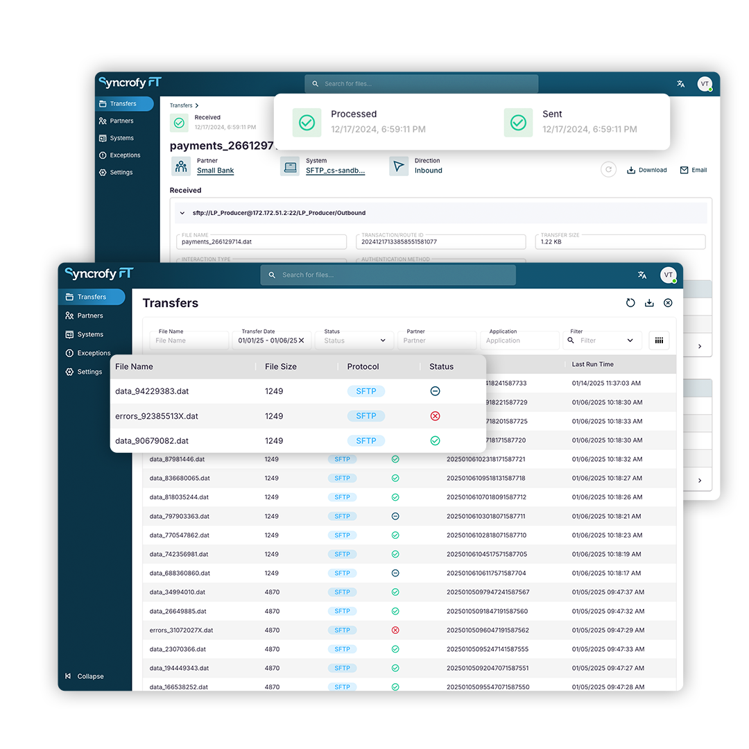Open the Filter dropdown arrow
The image size is (749, 749).
coord(630,341)
